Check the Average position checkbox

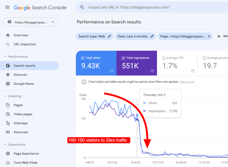coord(205,58)
